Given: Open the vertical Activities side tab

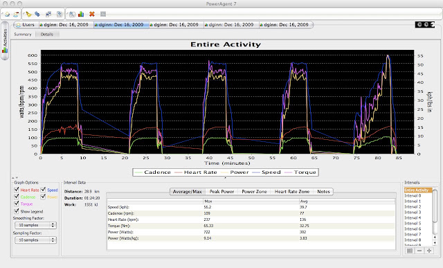Looking at the screenshot, I should pos(5,41).
